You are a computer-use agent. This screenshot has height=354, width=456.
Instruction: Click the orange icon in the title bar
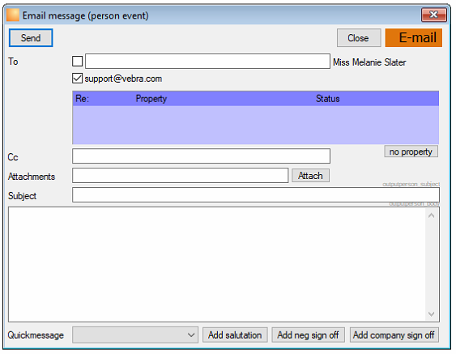coord(13,15)
